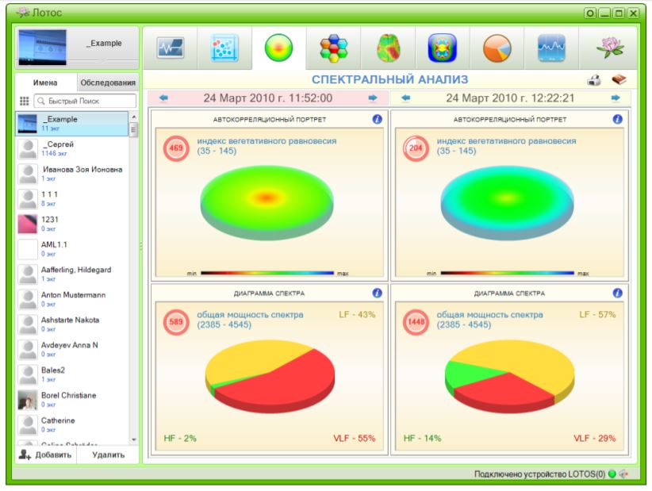Show info for right spectrum diagram
This screenshot has width=652, height=491.
coord(617,293)
